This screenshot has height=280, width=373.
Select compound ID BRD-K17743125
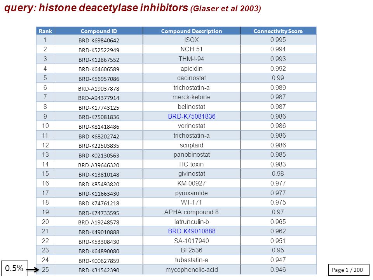99,108
